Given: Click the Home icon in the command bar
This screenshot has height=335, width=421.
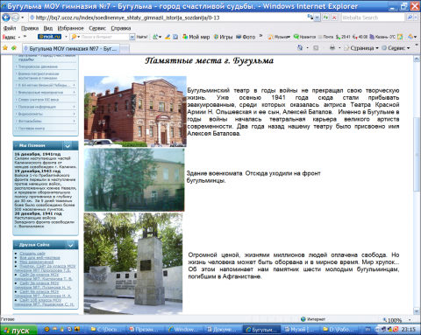Looking at the screenshot, I should point(300,47).
